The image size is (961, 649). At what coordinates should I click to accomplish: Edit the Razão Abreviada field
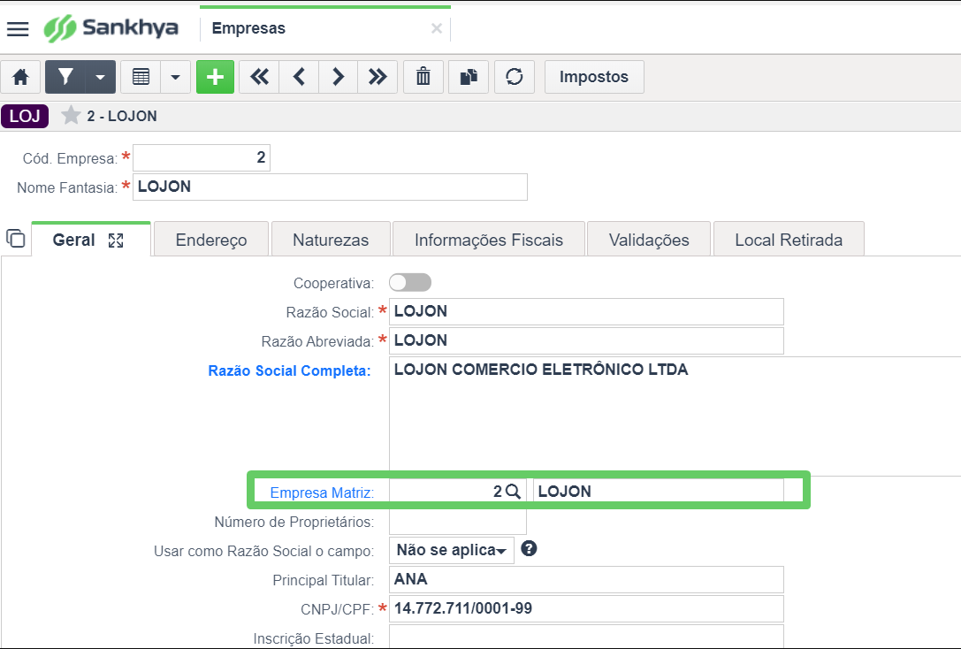586,340
